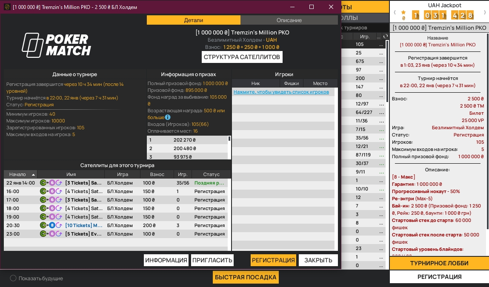Click re-entry arrow icon in 22 янв 14:00 row
Image resolution: width=489 pixels, height=287 pixels.
point(59,183)
